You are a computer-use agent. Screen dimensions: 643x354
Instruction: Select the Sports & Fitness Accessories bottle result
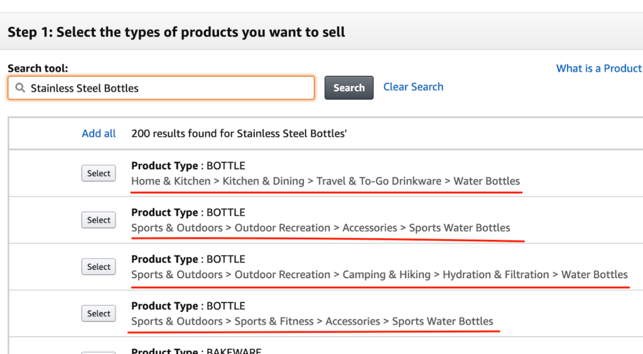click(99, 314)
